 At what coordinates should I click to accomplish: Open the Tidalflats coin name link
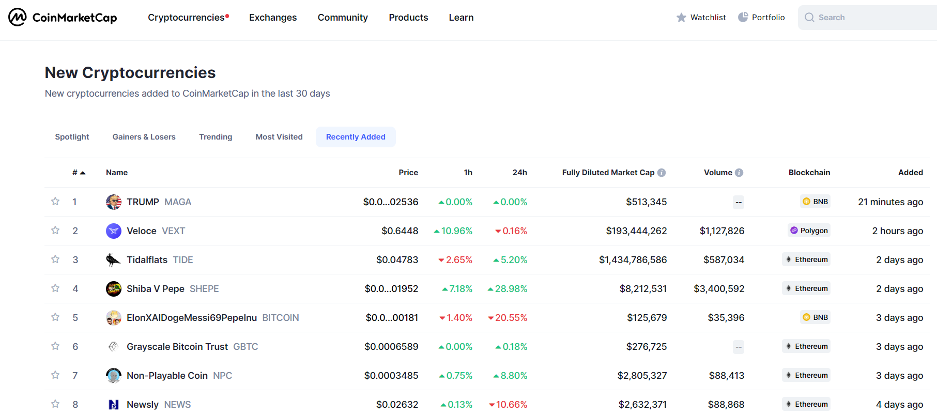click(147, 260)
